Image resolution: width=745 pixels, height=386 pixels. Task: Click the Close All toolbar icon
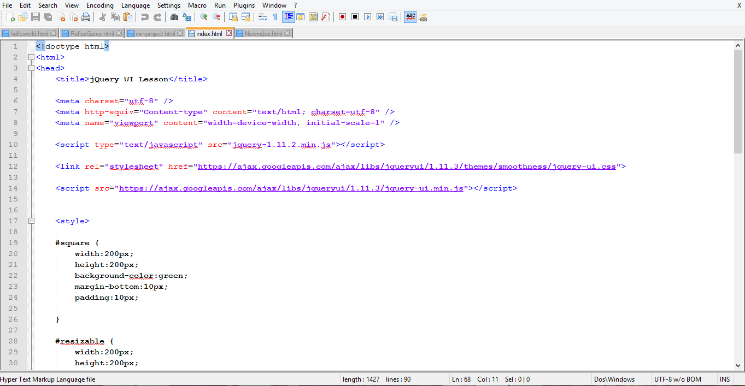pyautogui.click(x=73, y=17)
